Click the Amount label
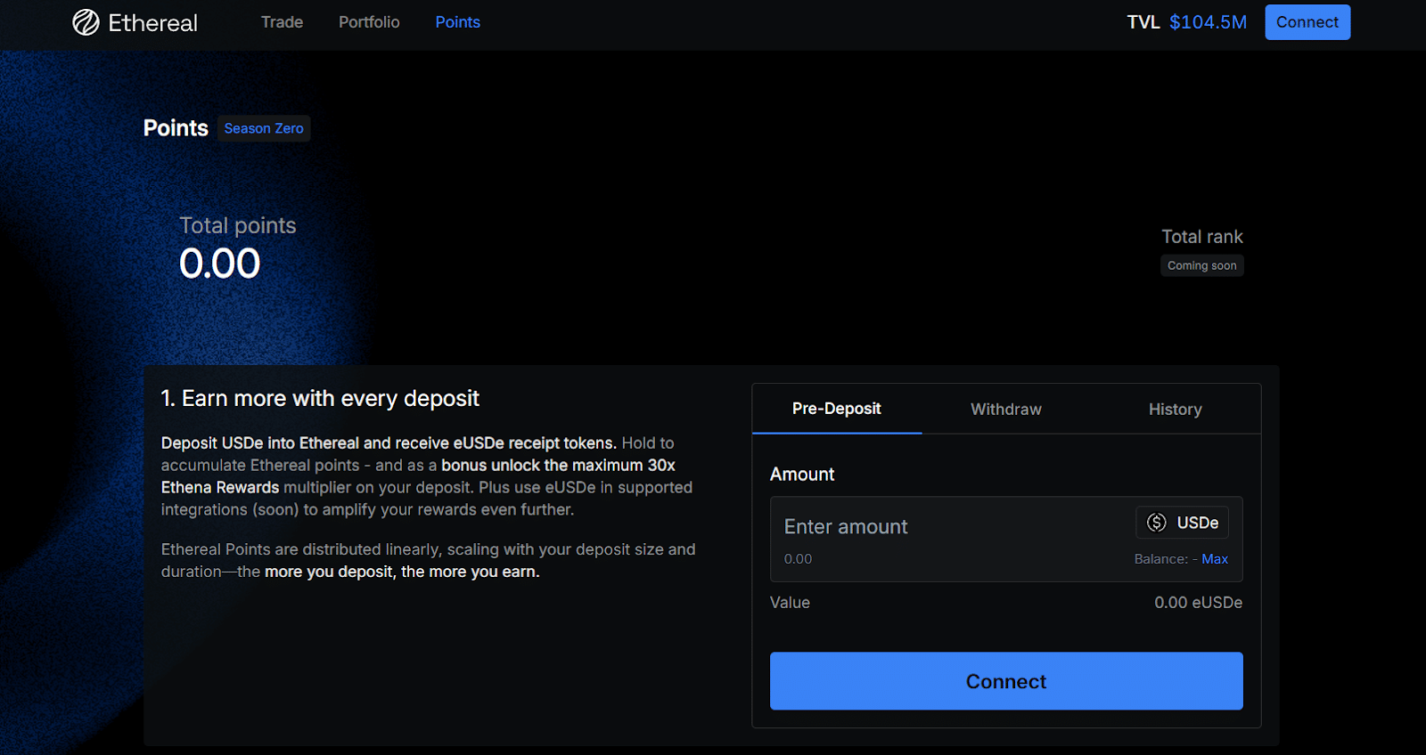 pos(802,475)
